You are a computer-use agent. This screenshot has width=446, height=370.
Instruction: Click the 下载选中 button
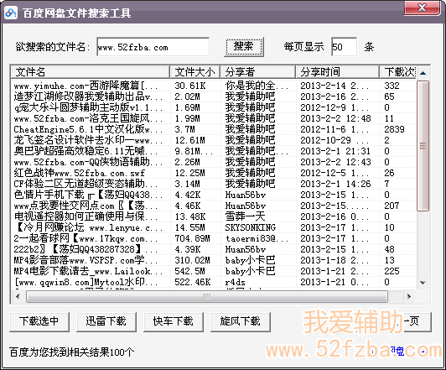pos(39,321)
